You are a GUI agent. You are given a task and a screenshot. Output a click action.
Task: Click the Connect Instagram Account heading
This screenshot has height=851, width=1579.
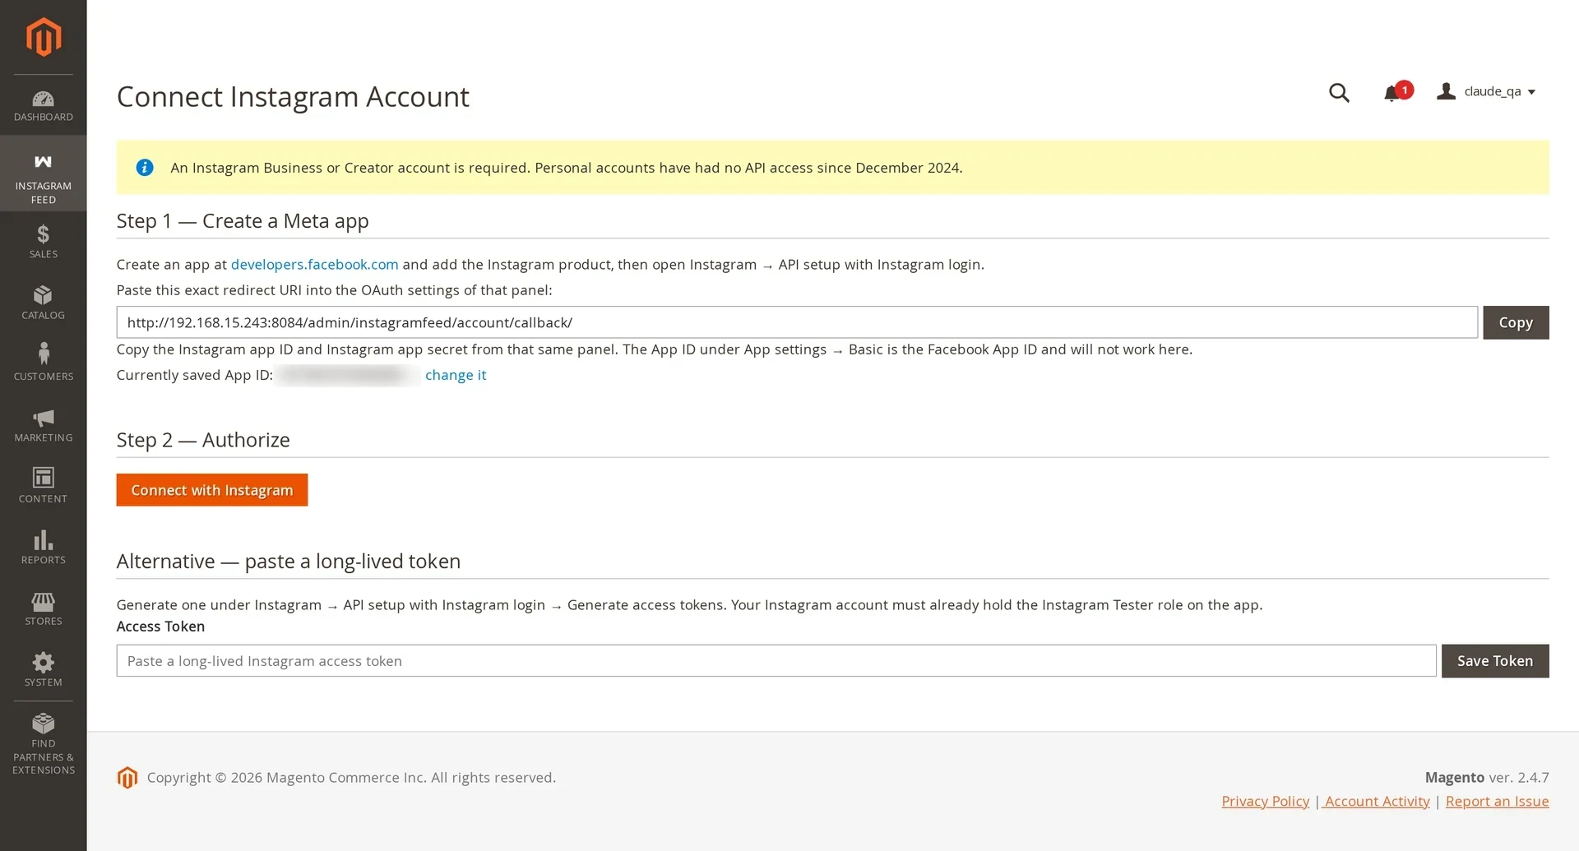(293, 97)
